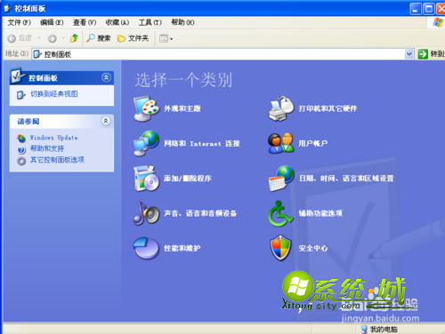
Task: Click the green Go arrow button
Action: coord(423,54)
